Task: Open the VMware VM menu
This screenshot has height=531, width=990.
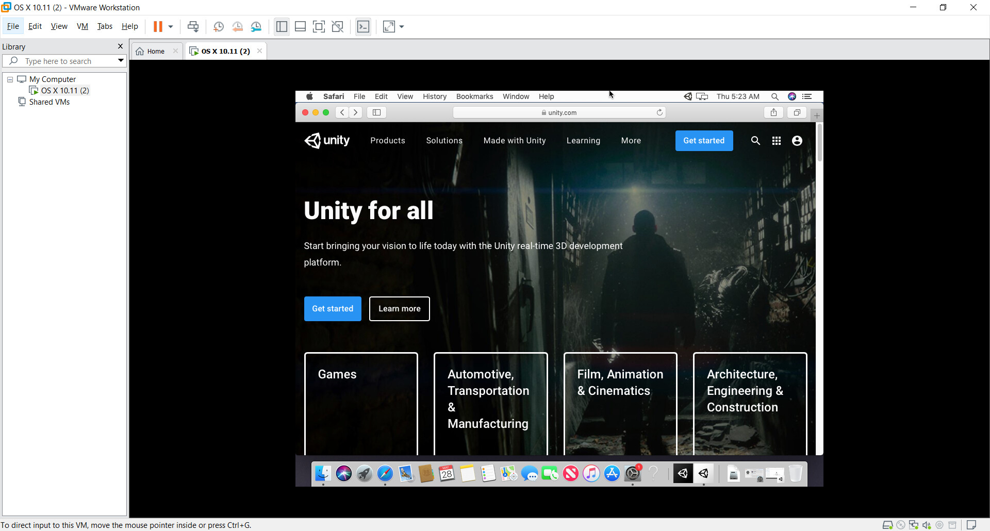Action: (x=82, y=26)
